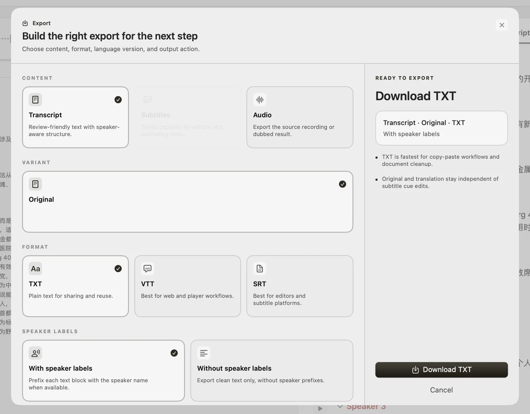Screen dimensions: 530x414
Task: Click the VTT caption bubble icon
Action: coord(147,269)
